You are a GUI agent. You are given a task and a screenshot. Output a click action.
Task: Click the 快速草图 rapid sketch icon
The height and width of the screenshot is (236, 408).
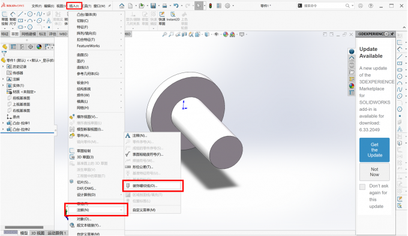coord(162,18)
